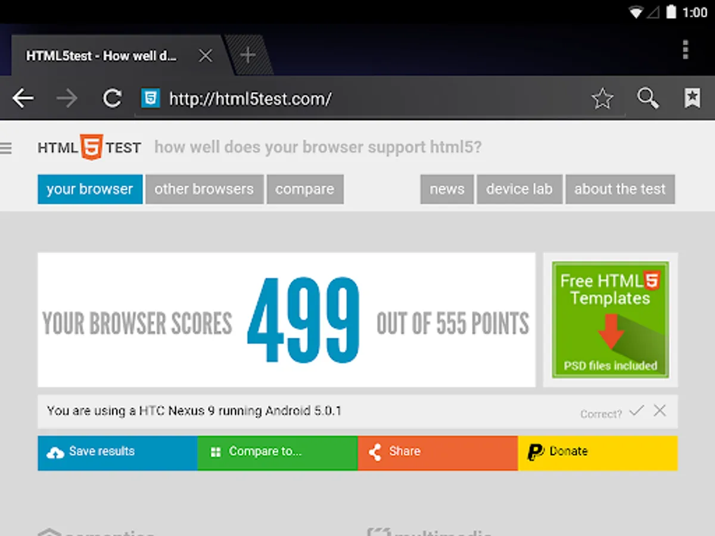Open the sidebar hamburger menu
The image size is (715, 536).
pyautogui.click(x=7, y=148)
